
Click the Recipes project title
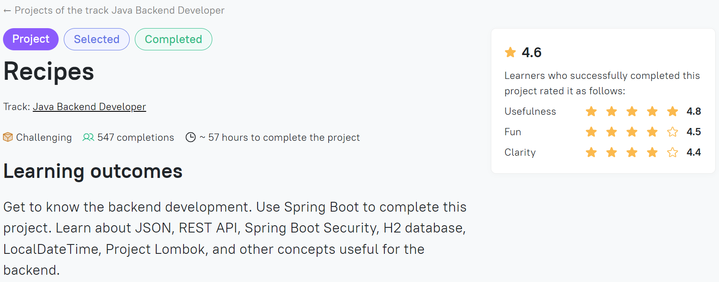tap(48, 71)
